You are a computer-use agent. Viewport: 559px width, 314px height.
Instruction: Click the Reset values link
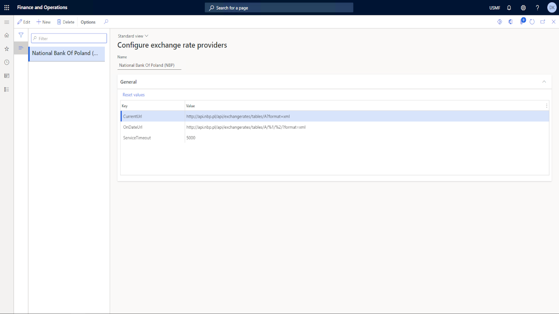tap(134, 95)
